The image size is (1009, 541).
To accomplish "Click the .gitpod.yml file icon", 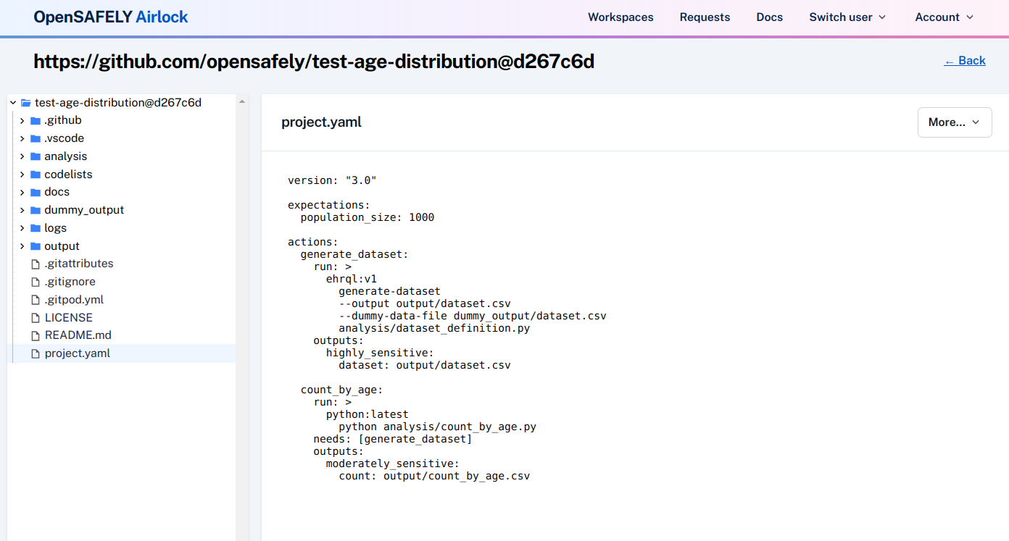I will click(x=35, y=299).
